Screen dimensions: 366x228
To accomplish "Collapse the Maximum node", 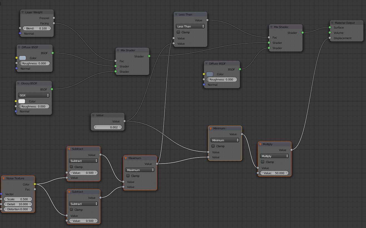I will click(x=126, y=158).
